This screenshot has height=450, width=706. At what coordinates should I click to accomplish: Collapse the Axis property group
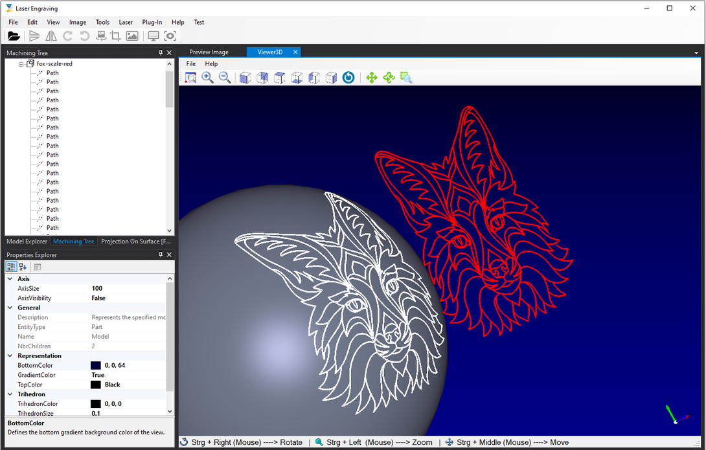[x=10, y=279]
